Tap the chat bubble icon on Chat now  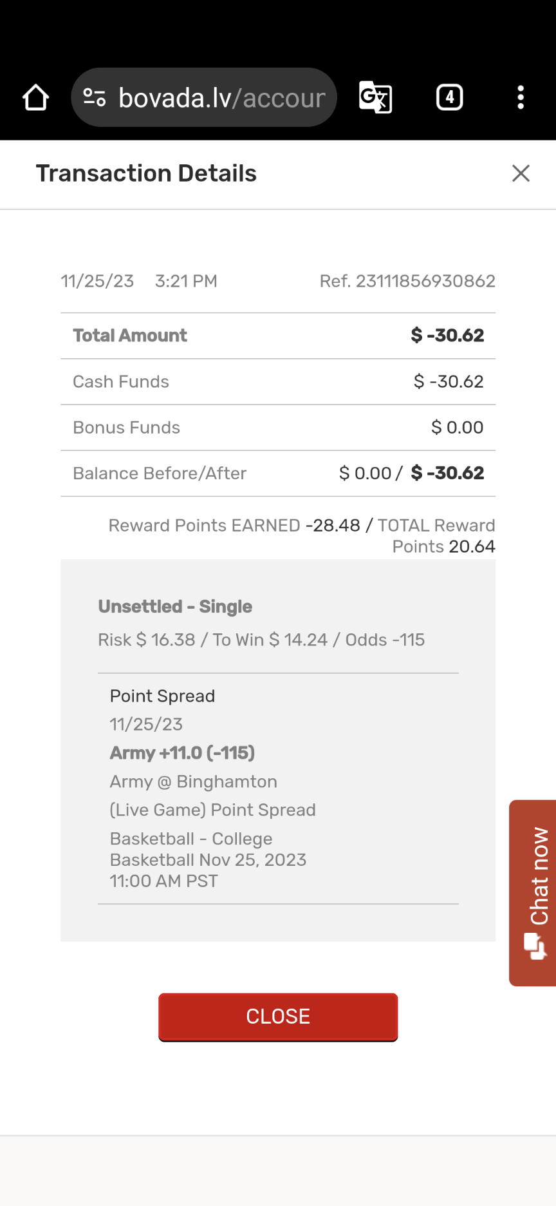(534, 946)
